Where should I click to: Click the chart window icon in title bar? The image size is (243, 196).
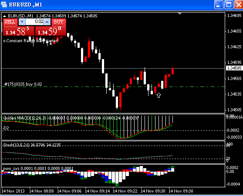click(4, 4)
